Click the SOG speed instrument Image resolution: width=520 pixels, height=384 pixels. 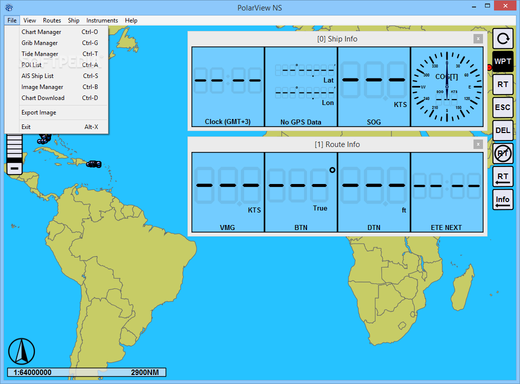pyautogui.click(x=374, y=86)
